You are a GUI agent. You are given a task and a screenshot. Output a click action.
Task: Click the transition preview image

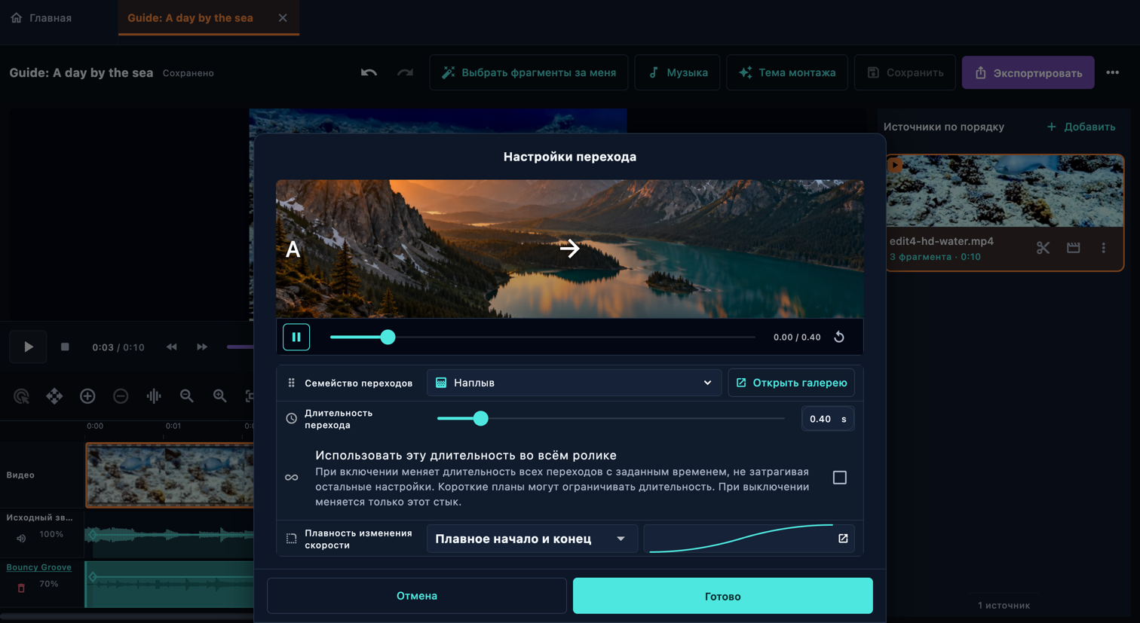[569, 249]
